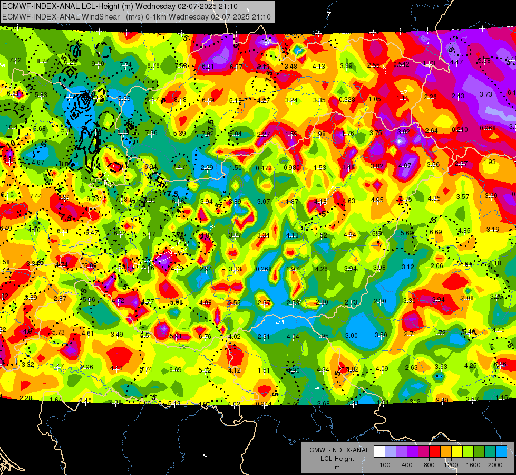Click the 4.67 value on the map

(x=38, y=162)
